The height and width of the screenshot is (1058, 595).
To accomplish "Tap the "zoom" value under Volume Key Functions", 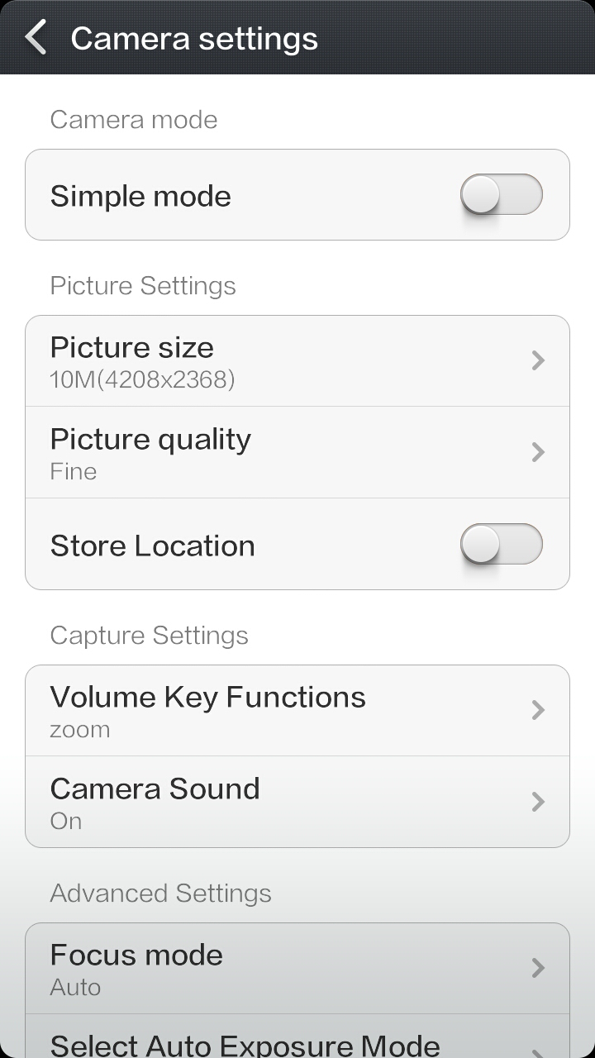I will pos(80,730).
